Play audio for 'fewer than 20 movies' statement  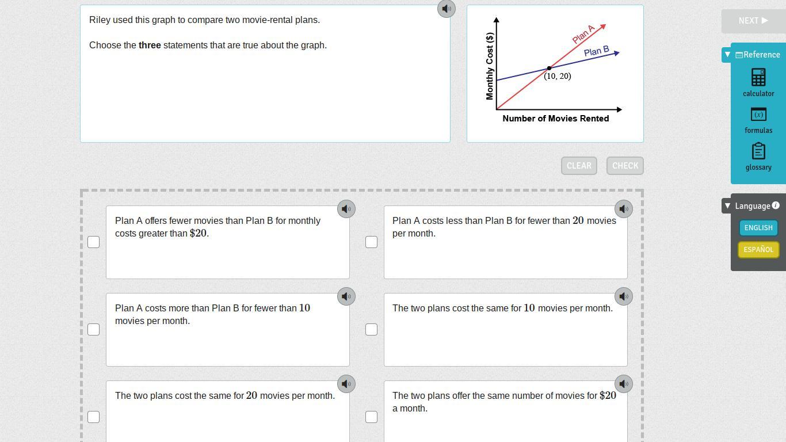point(624,209)
